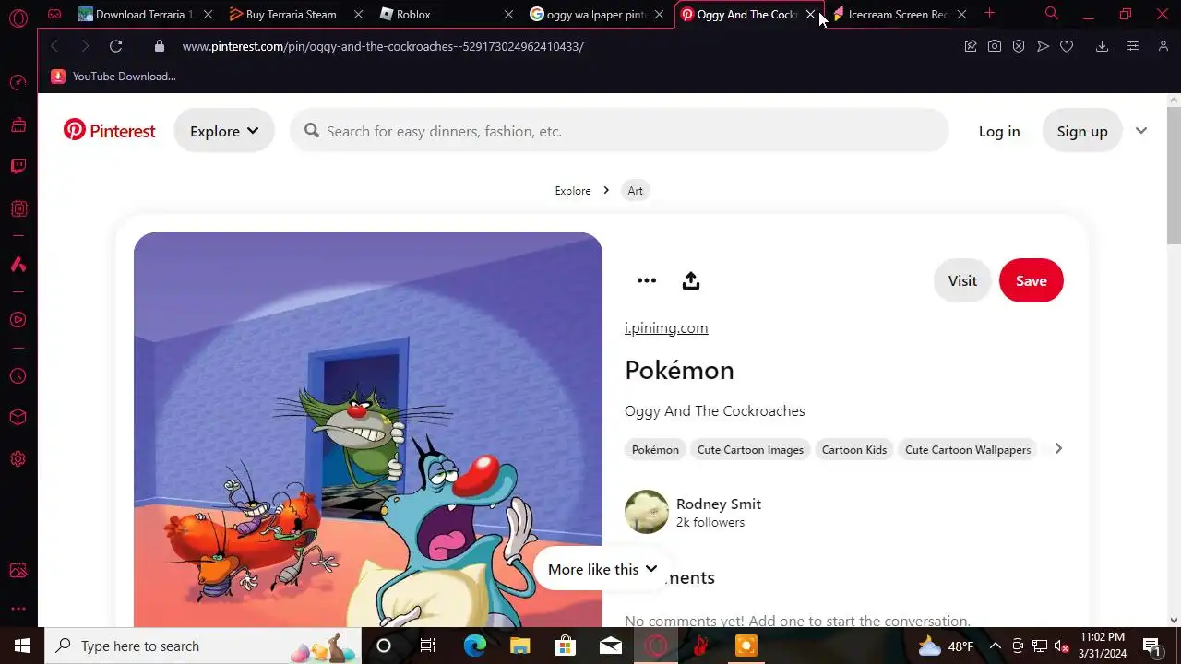The height and width of the screenshot is (664, 1181).
Task: Select Cute Cartoon Images tag
Action: (x=750, y=450)
